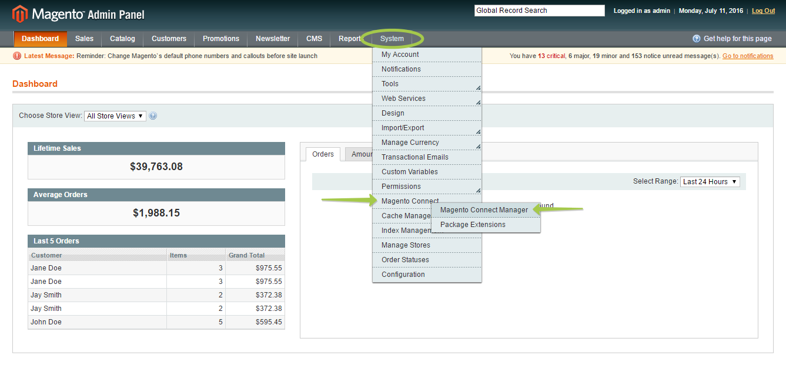
Task: Follow the Go to notifications link
Action: pos(748,56)
